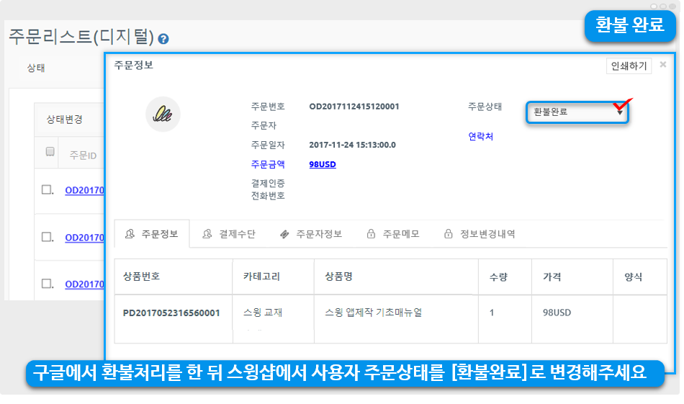Click the 상품번호 PD2017052316560001 cell

tap(171, 313)
